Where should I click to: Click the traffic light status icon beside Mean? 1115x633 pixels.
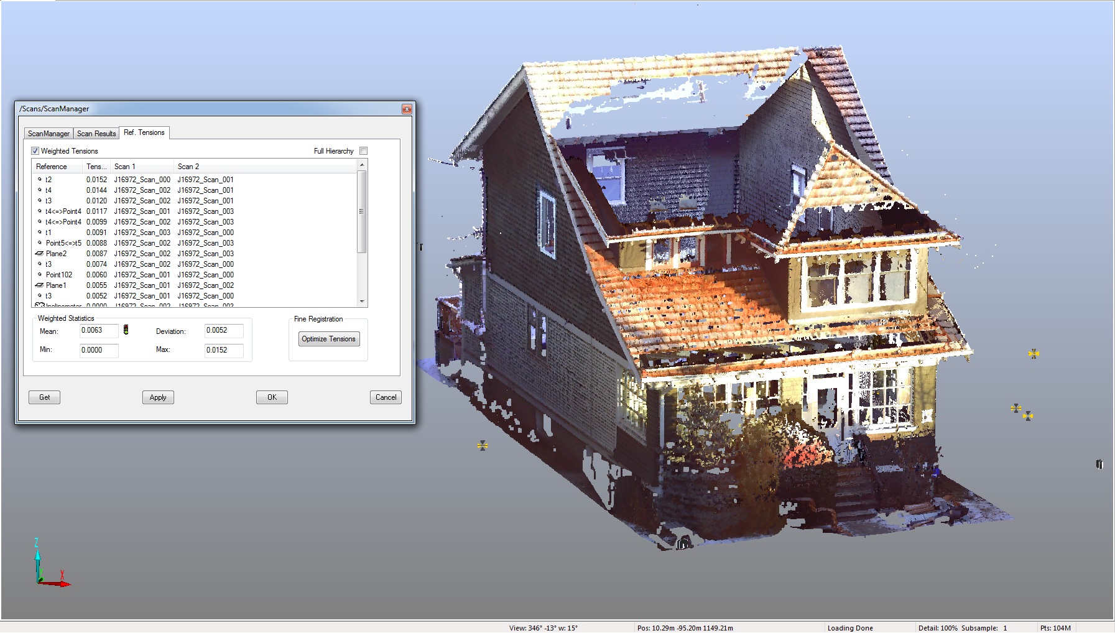(126, 330)
